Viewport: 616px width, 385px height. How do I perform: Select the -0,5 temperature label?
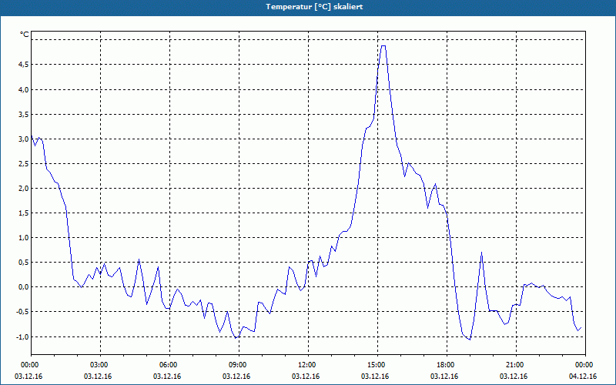(22, 312)
